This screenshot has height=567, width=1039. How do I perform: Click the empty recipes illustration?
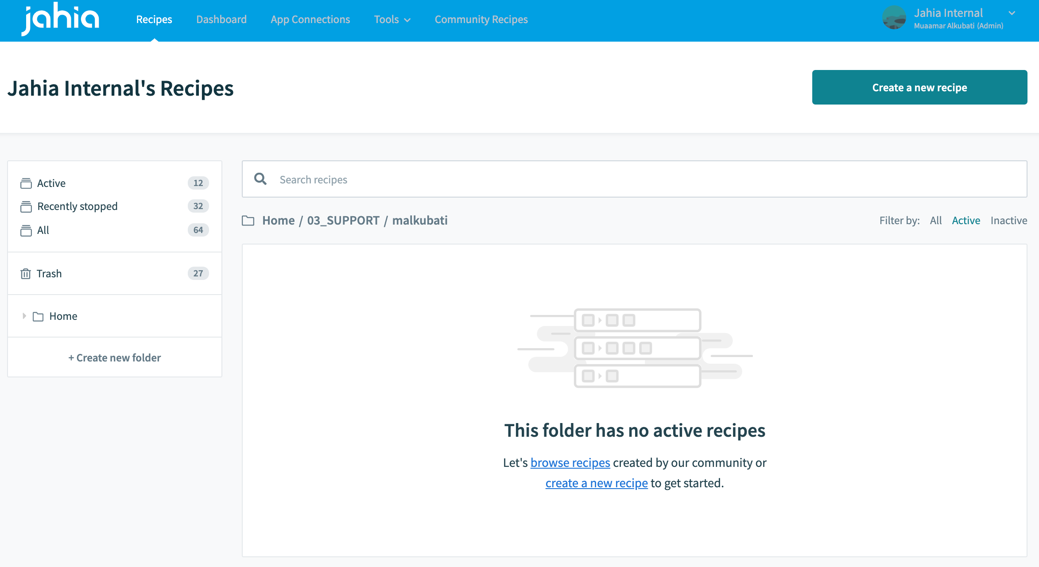pos(635,348)
